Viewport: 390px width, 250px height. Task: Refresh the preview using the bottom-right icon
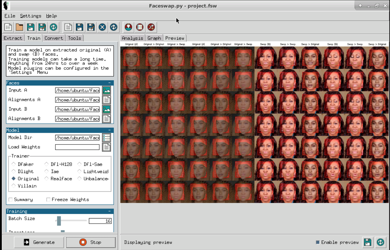(x=380, y=242)
